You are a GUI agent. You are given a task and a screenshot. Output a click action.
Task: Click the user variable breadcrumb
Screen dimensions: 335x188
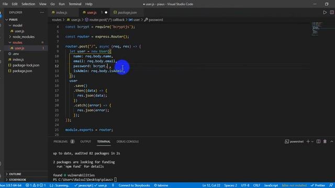click(134, 20)
